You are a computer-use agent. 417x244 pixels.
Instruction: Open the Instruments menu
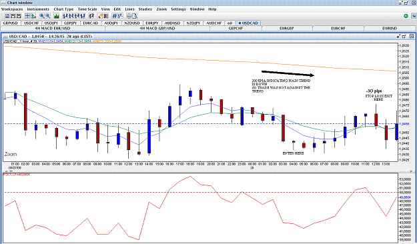(x=38, y=9)
